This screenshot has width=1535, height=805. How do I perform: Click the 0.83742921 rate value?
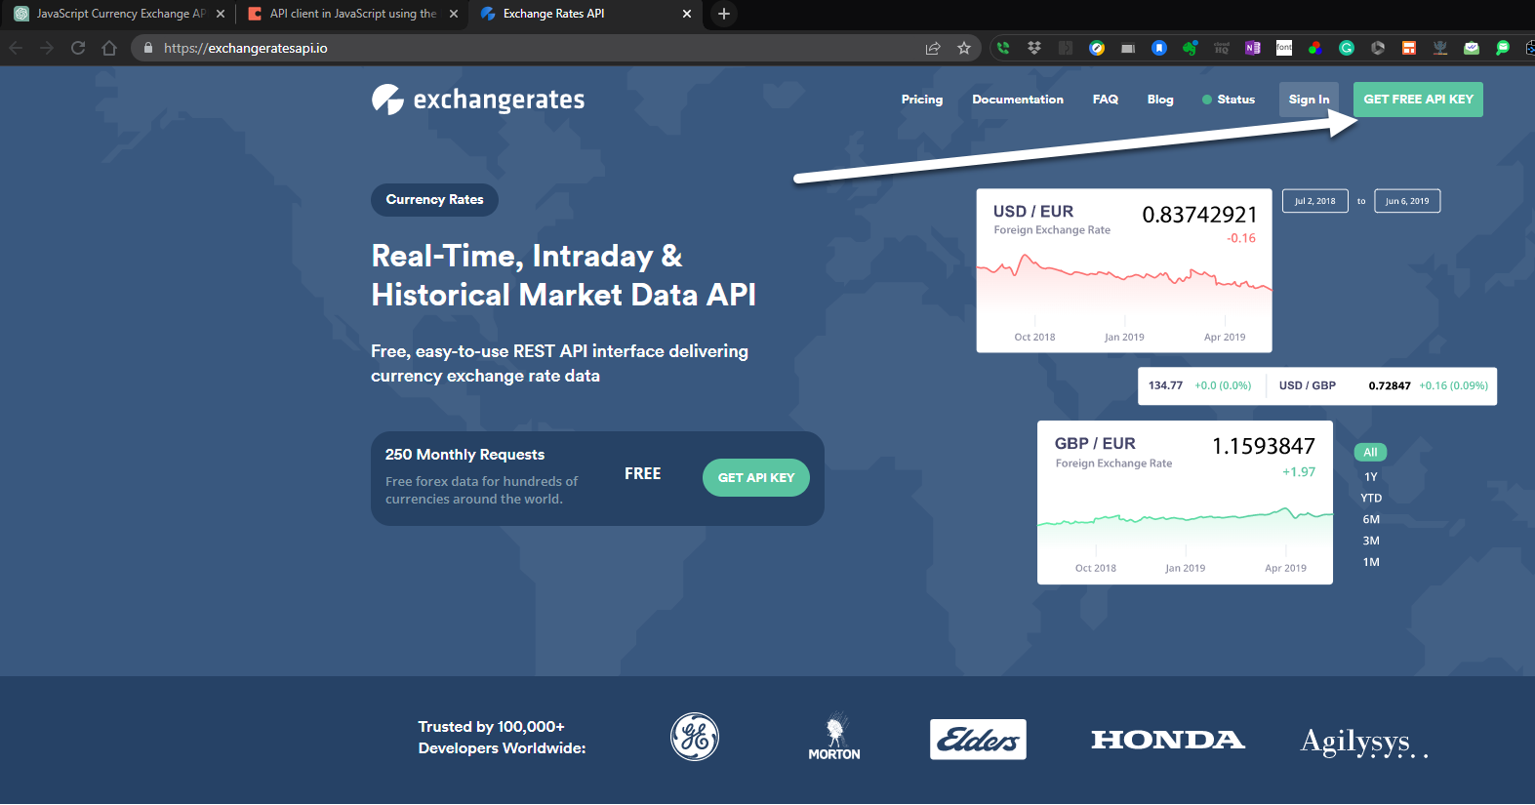pyautogui.click(x=1199, y=215)
